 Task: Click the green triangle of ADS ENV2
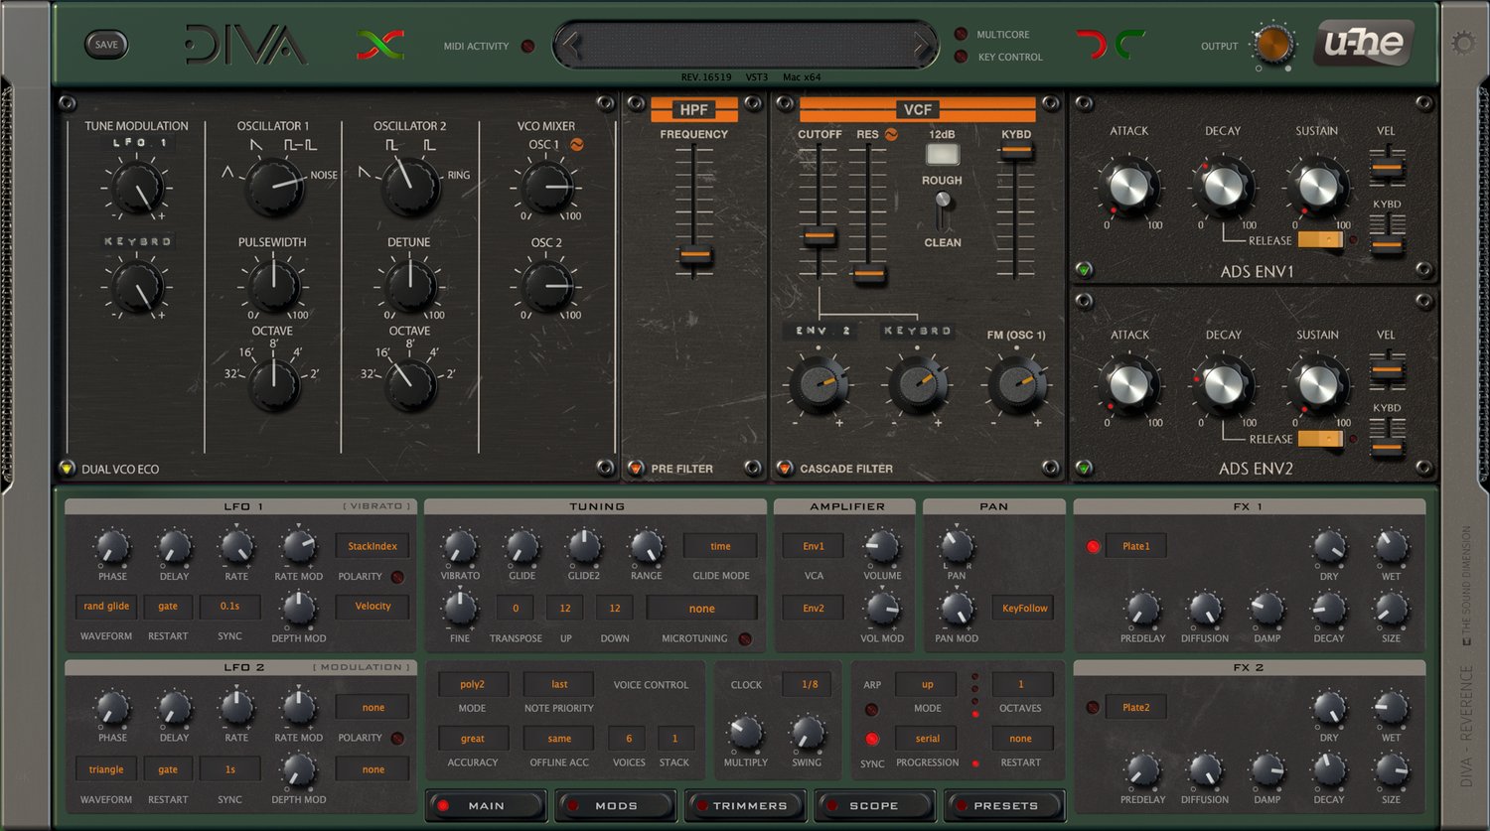click(x=1084, y=468)
